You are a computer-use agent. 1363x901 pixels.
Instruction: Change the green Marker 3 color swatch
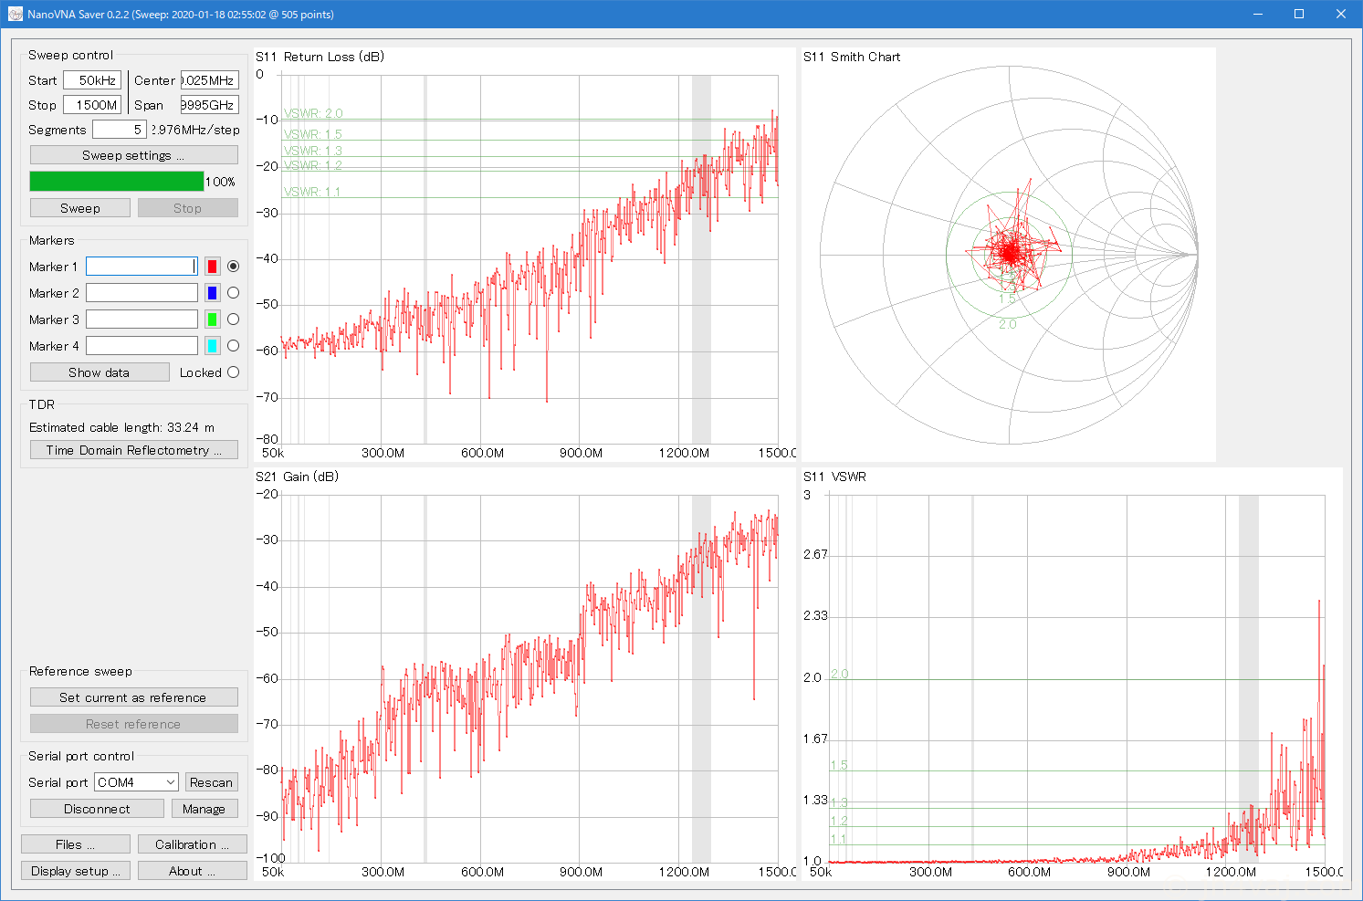[212, 320]
